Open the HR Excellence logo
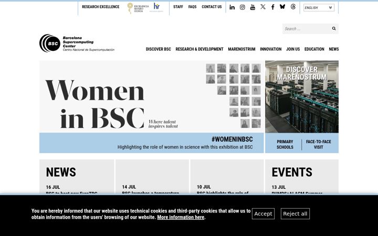378x236 pixels. pyautogui.click(x=156, y=7)
